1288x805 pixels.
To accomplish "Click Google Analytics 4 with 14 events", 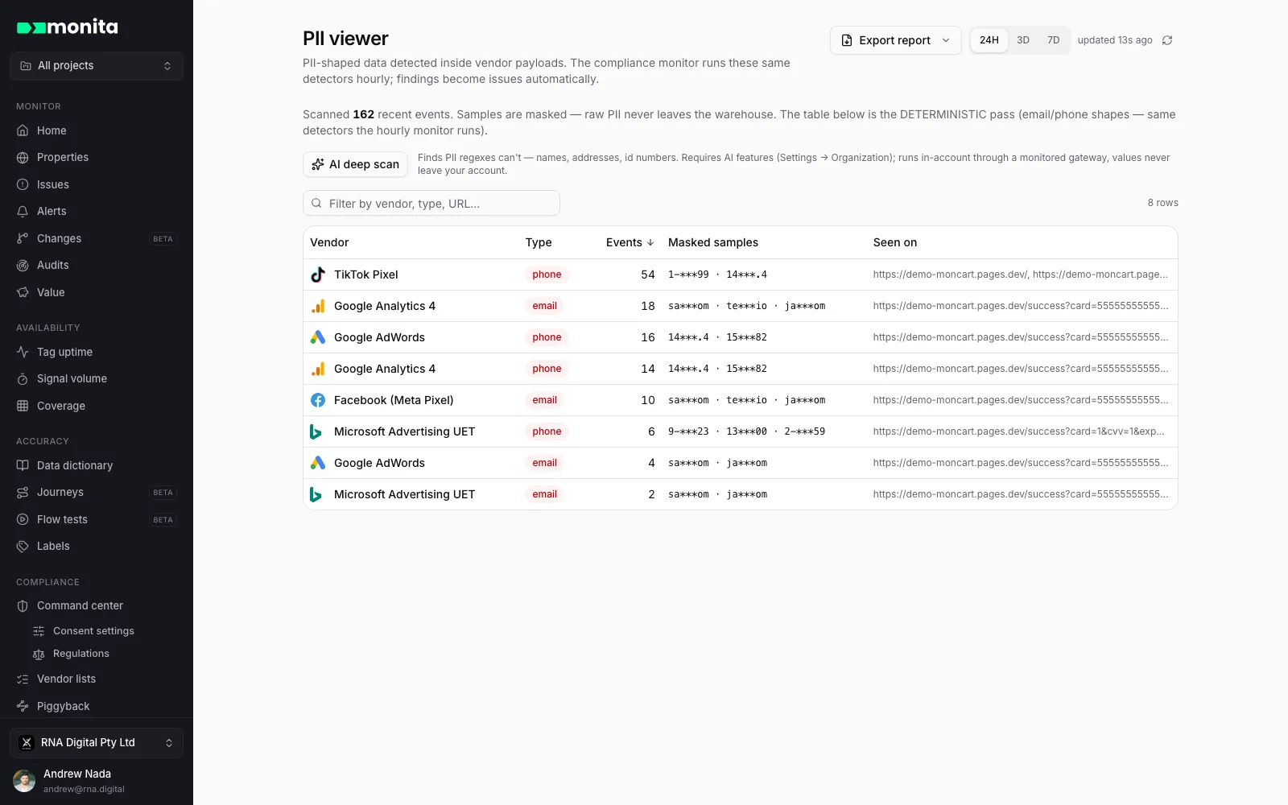I will tap(741, 369).
